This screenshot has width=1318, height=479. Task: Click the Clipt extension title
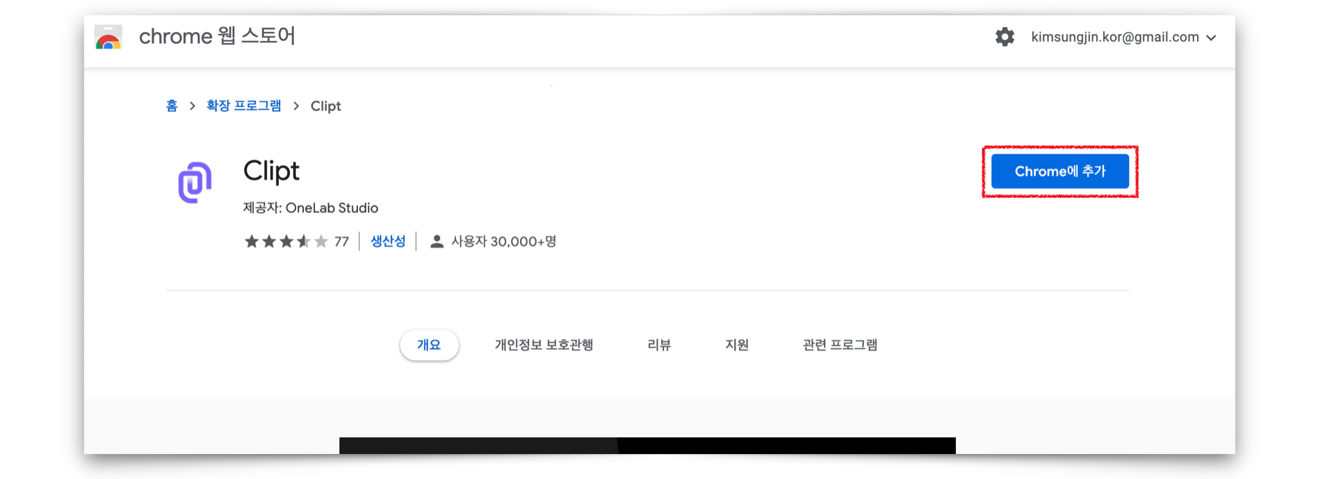point(271,171)
